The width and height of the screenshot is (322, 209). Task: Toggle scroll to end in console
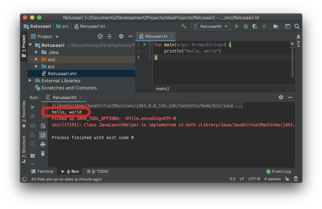(x=43, y=135)
